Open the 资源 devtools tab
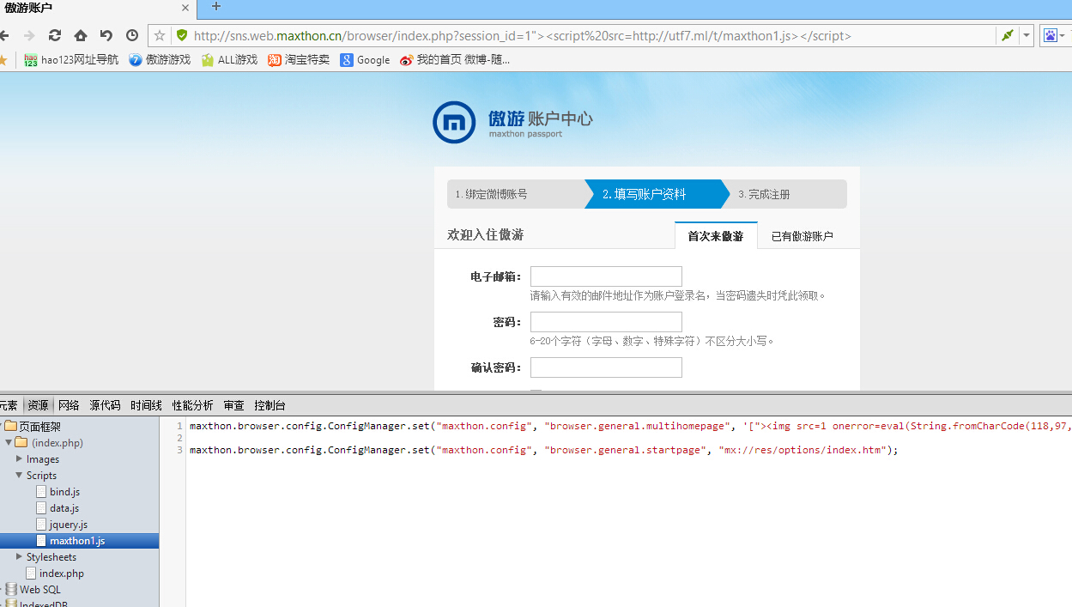This screenshot has width=1072, height=607. 38,405
